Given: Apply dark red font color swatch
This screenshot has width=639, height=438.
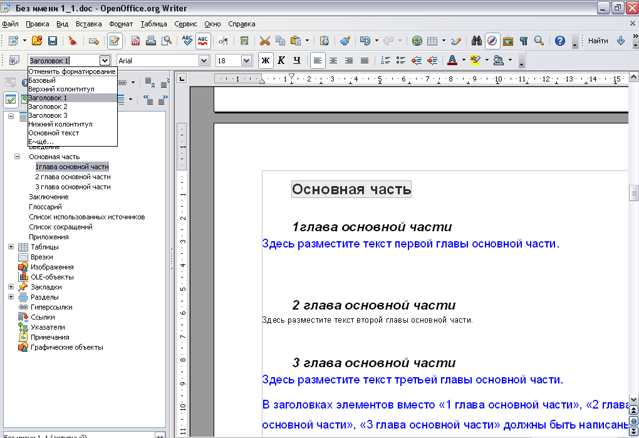Looking at the screenshot, I should pos(452,61).
